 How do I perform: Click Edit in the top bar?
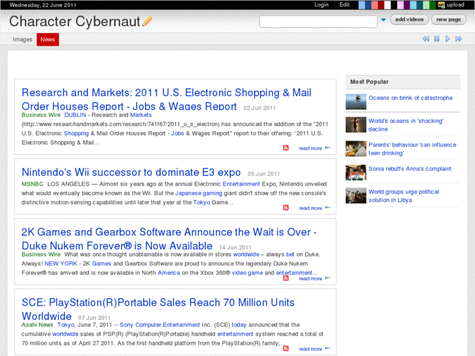(344, 5)
